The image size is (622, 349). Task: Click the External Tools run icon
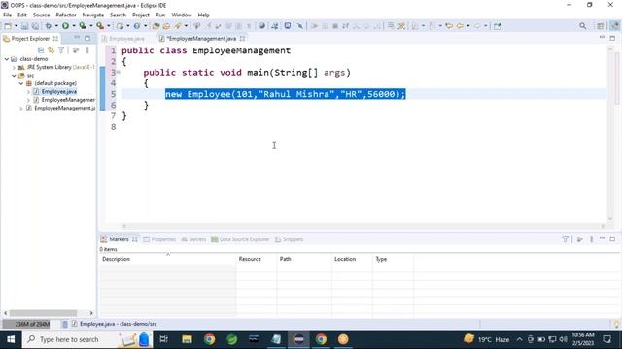pos(100,26)
